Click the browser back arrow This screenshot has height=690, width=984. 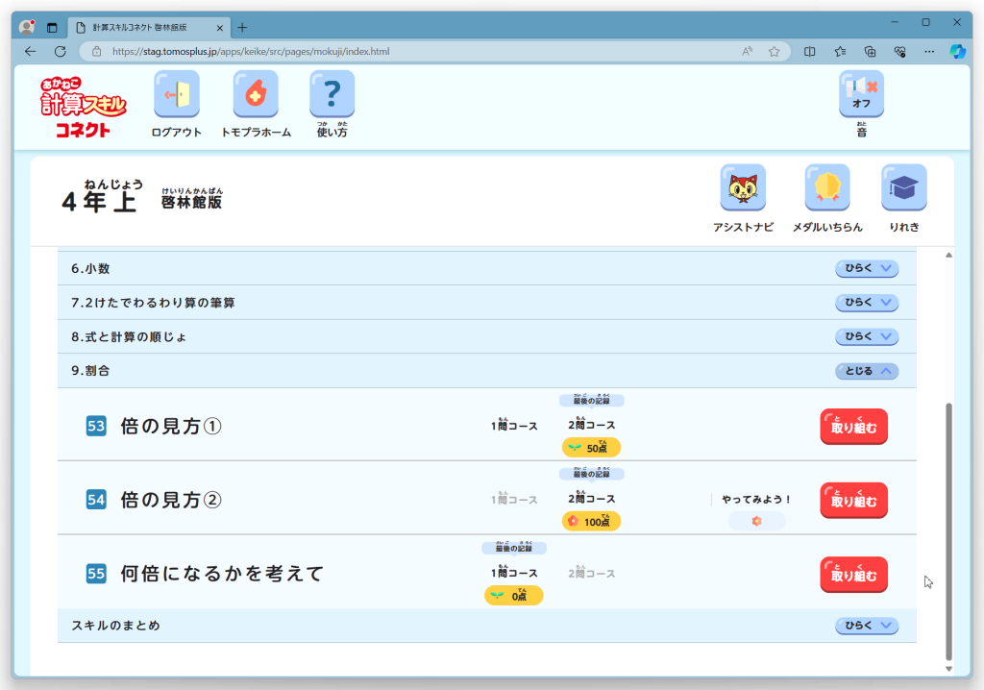point(30,52)
